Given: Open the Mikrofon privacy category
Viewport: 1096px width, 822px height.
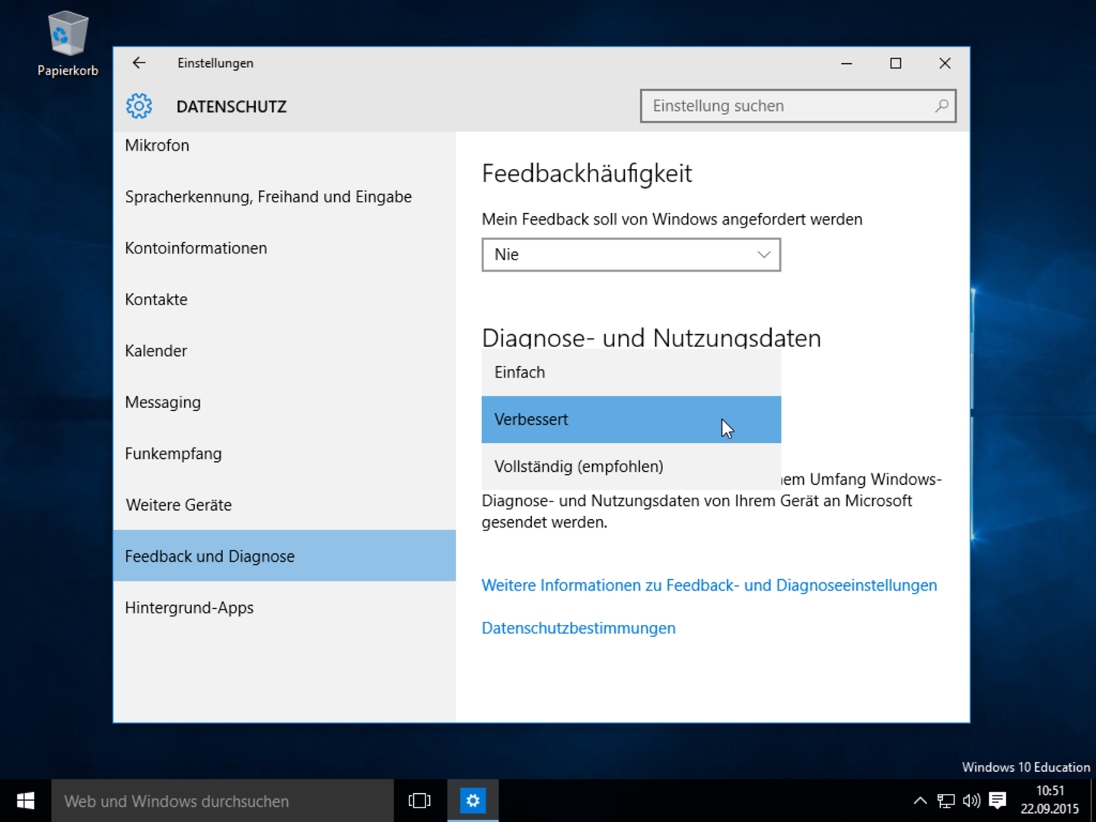Looking at the screenshot, I should [x=285, y=145].
